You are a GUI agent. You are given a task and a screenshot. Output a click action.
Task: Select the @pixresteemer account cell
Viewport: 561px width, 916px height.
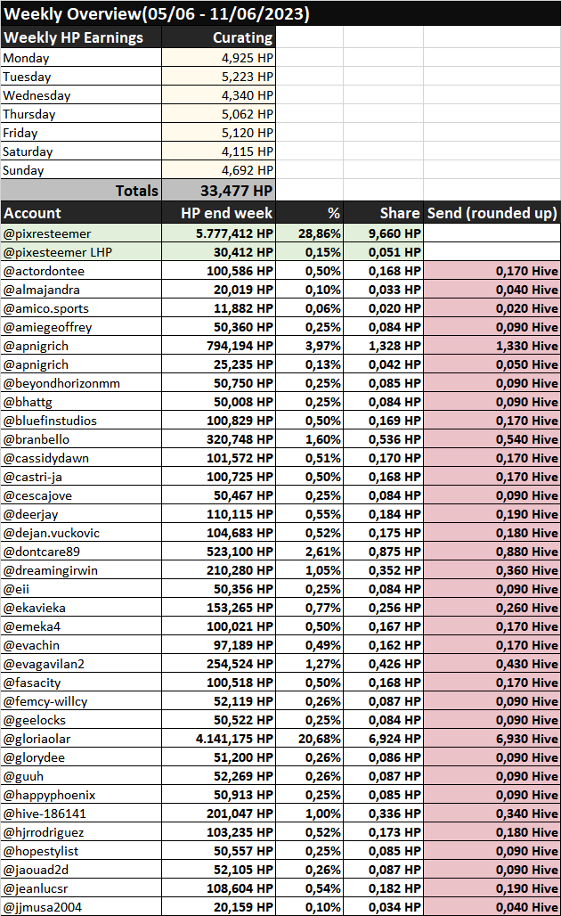pyautogui.click(x=81, y=233)
